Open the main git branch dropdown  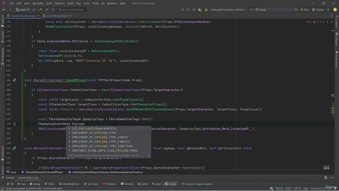tap(22, 10)
